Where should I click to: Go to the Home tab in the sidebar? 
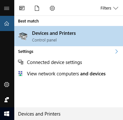(x=7, y=23)
